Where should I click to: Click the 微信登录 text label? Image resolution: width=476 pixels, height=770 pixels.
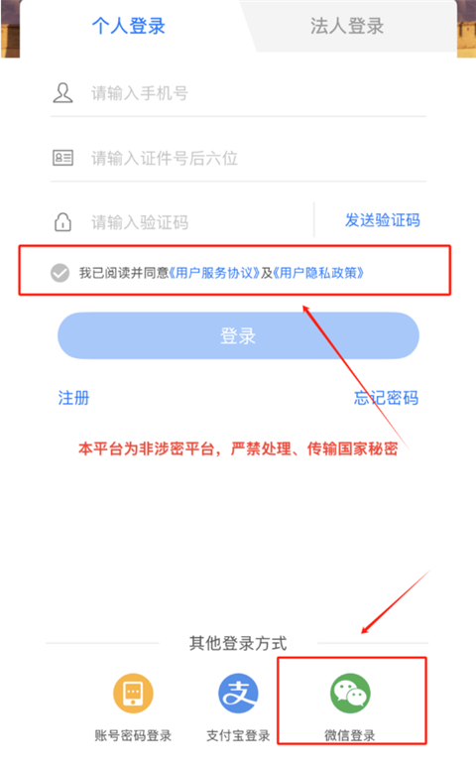tap(350, 735)
